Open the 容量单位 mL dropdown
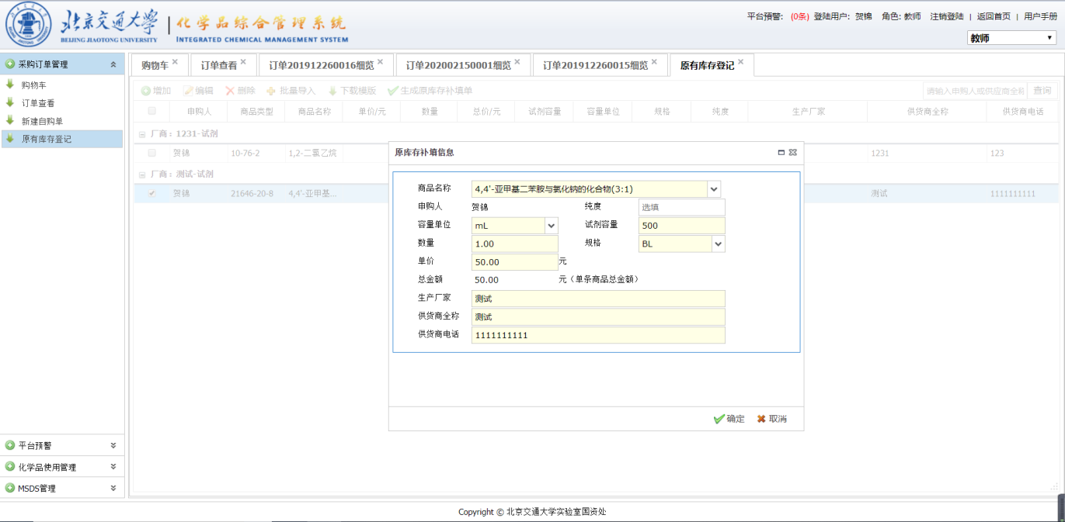This screenshot has width=1065, height=522. pos(552,226)
